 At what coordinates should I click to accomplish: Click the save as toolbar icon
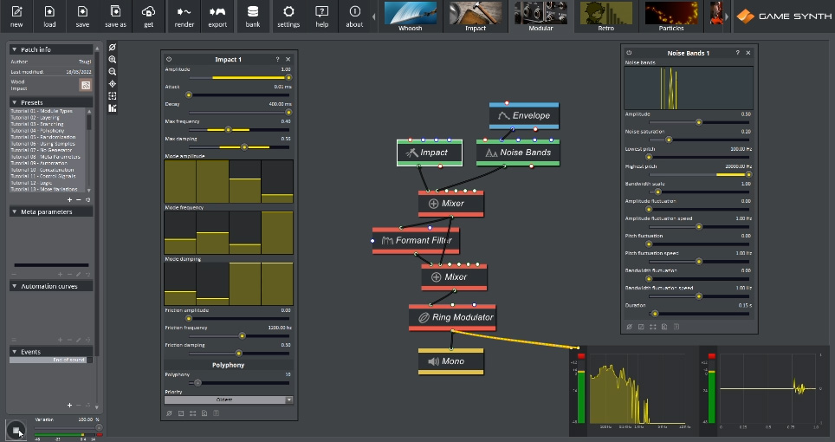[x=115, y=16]
